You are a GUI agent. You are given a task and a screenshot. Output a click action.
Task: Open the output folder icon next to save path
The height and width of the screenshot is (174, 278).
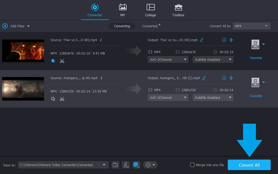click(x=115, y=165)
